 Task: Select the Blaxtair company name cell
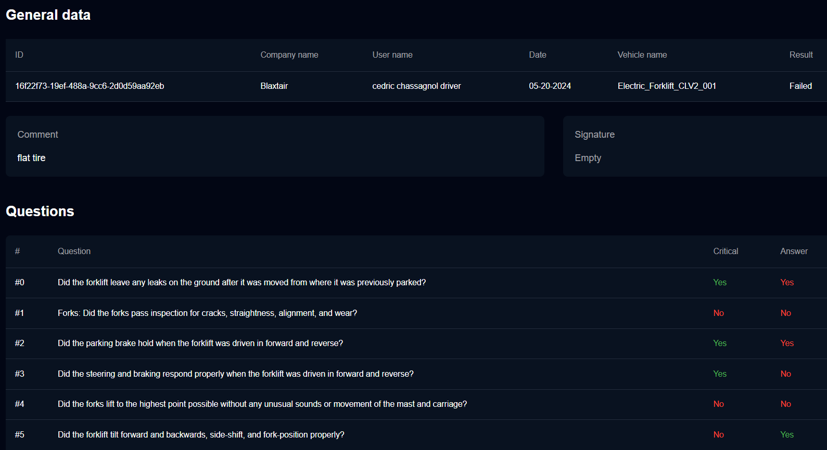tap(274, 86)
